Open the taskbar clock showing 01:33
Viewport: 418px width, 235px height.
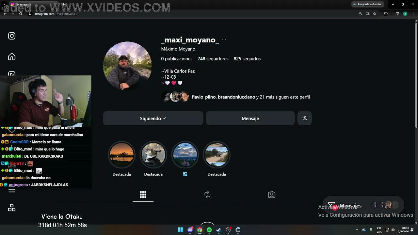[403, 230]
